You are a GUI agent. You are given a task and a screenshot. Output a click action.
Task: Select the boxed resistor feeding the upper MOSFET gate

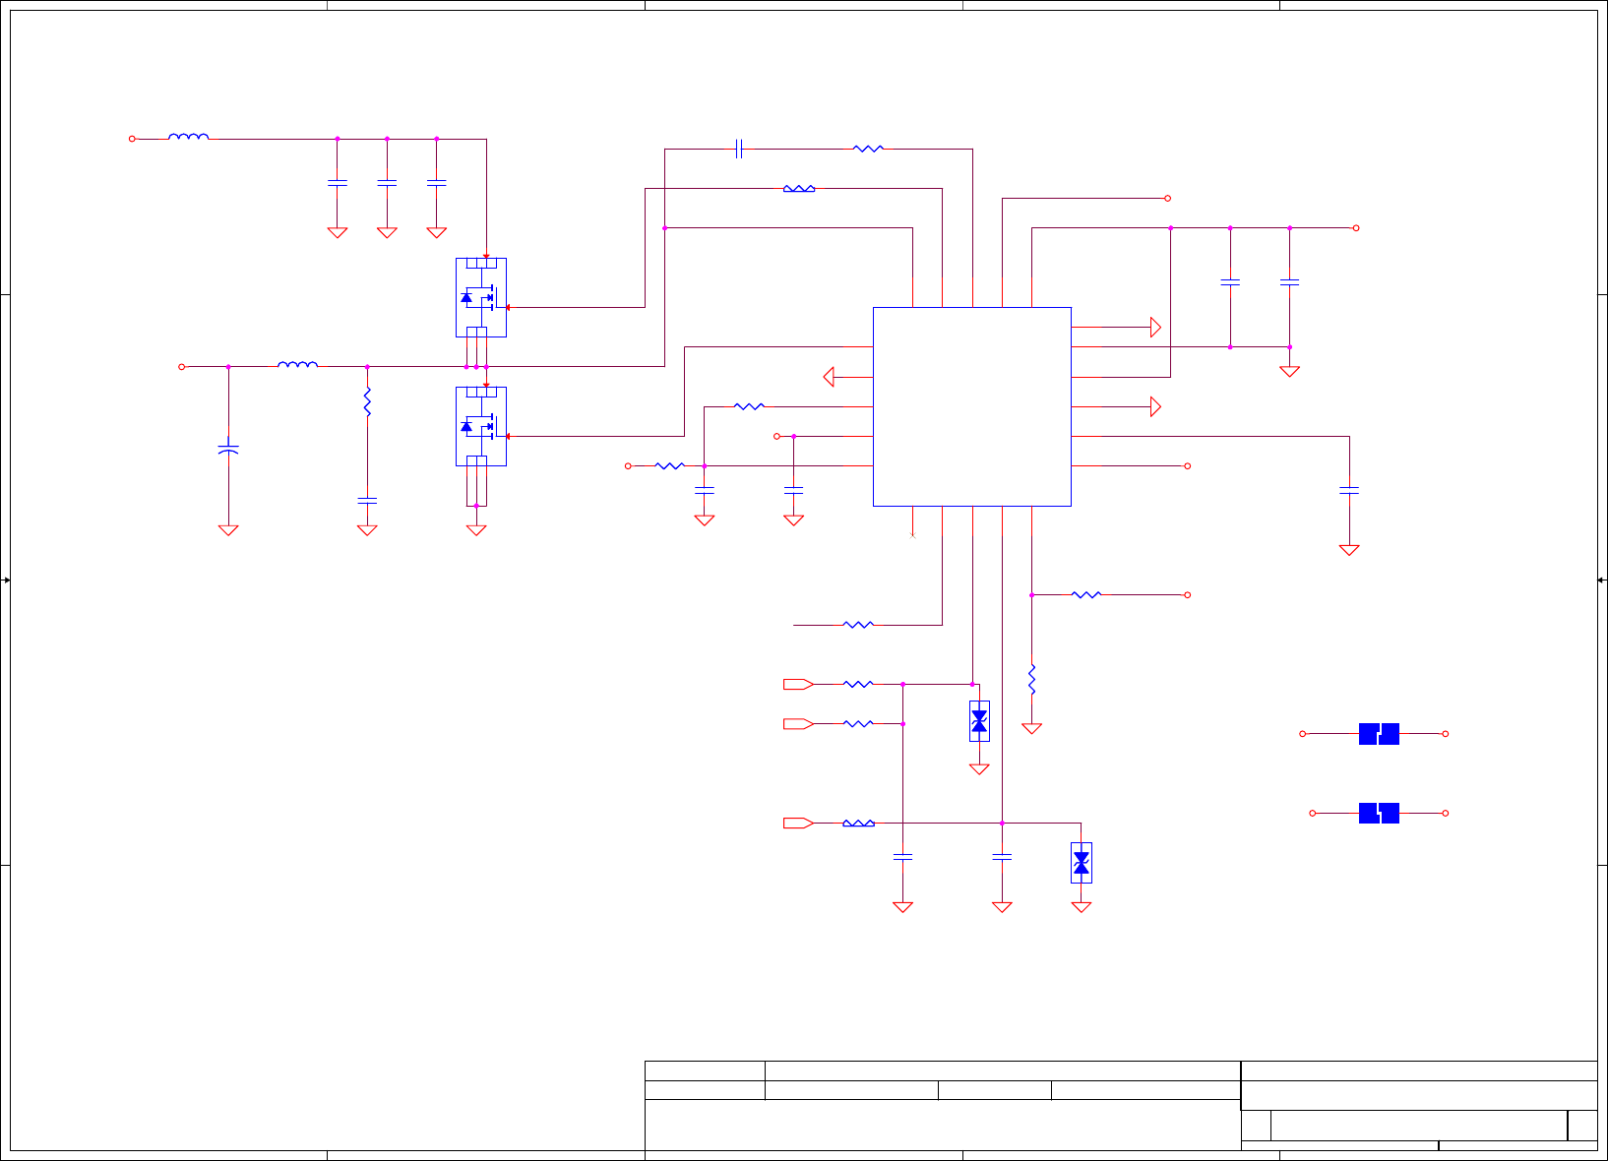[x=799, y=188]
